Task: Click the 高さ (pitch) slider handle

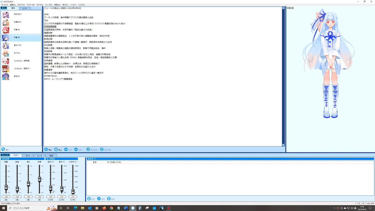Action: (28, 184)
